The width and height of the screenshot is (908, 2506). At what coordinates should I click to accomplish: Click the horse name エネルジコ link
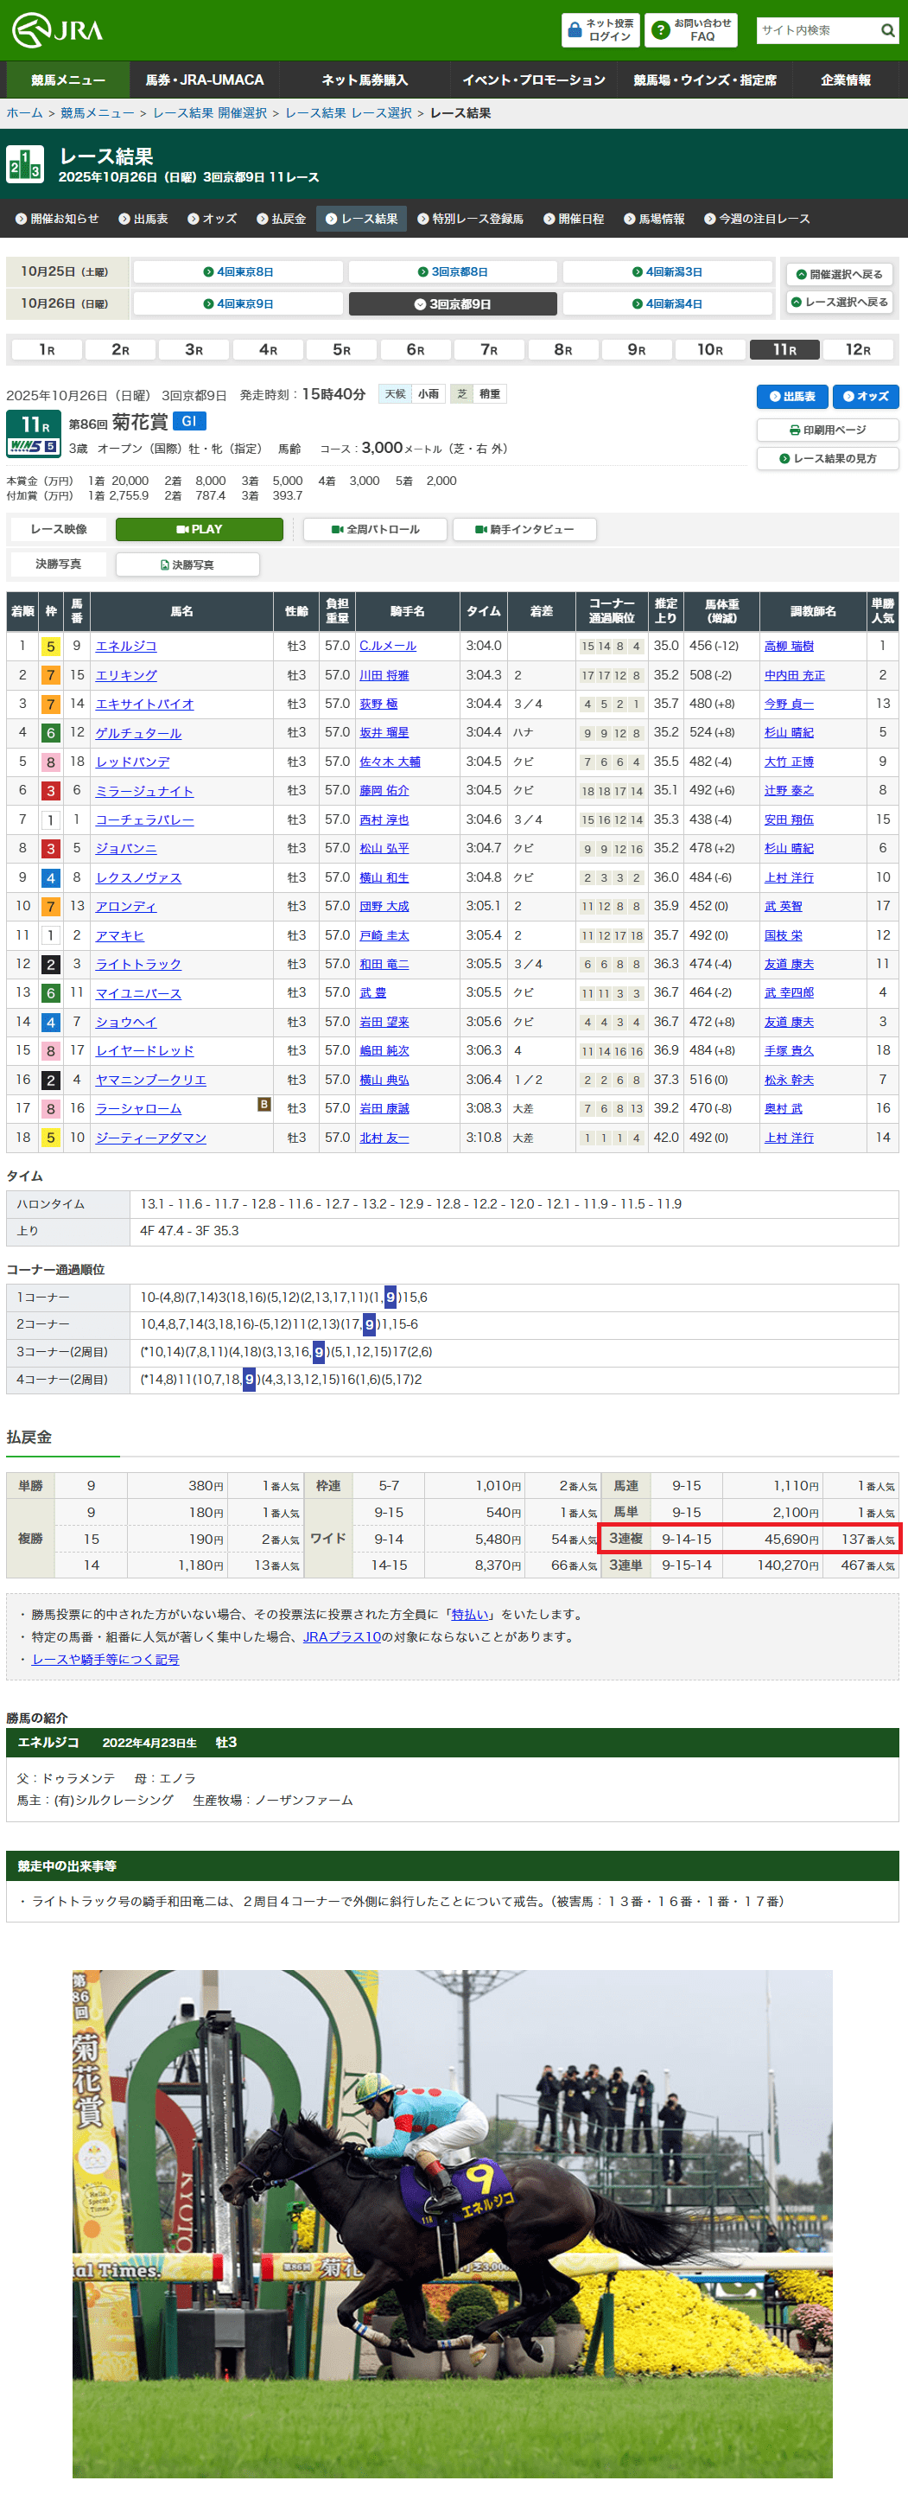[x=126, y=646]
